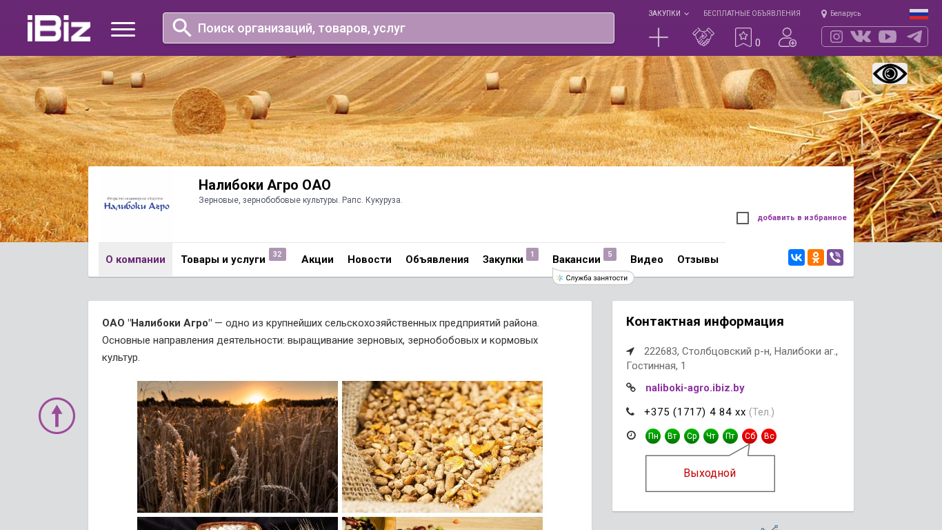Reveal the phone number +375 (1717)
This screenshot has height=530, width=942.
point(695,412)
